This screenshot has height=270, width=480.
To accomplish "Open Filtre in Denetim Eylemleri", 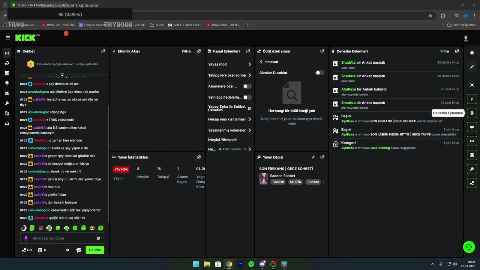I will pos(444,51).
